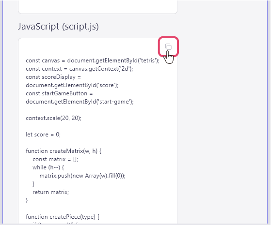Click the line 'while (h--) {'
Screen dimensions: 271x225
tap(48, 167)
